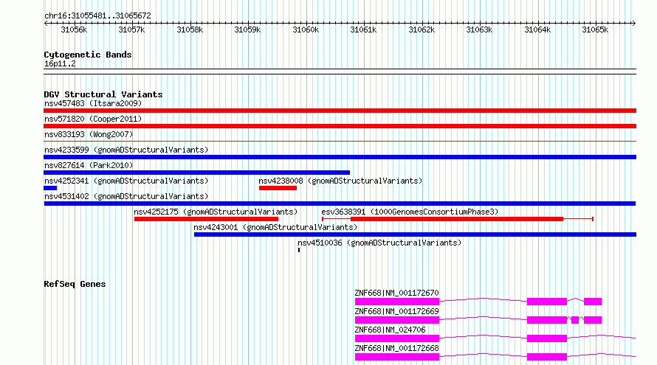The width and height of the screenshot is (657, 365).
Task: Click the 31062k ruler tick label
Action: point(422,30)
